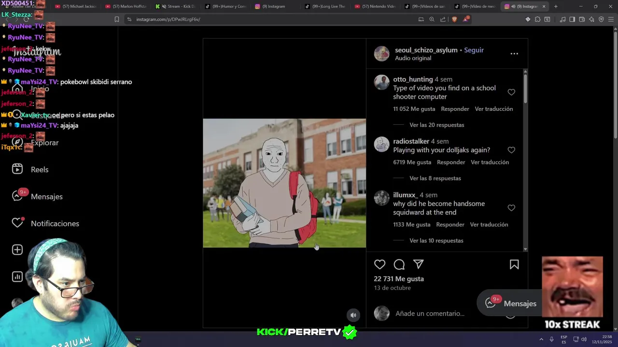
Task: Switch to Long Live The tab
Action: pyautogui.click(x=325, y=6)
